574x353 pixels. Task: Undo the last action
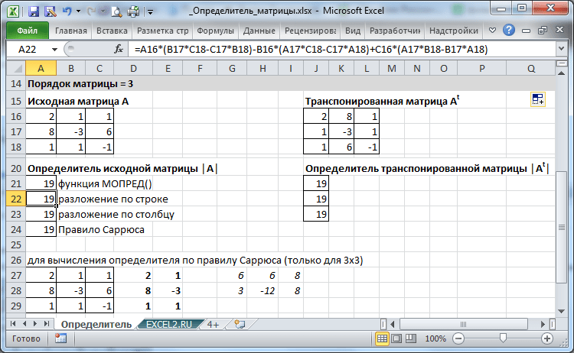click(x=67, y=11)
